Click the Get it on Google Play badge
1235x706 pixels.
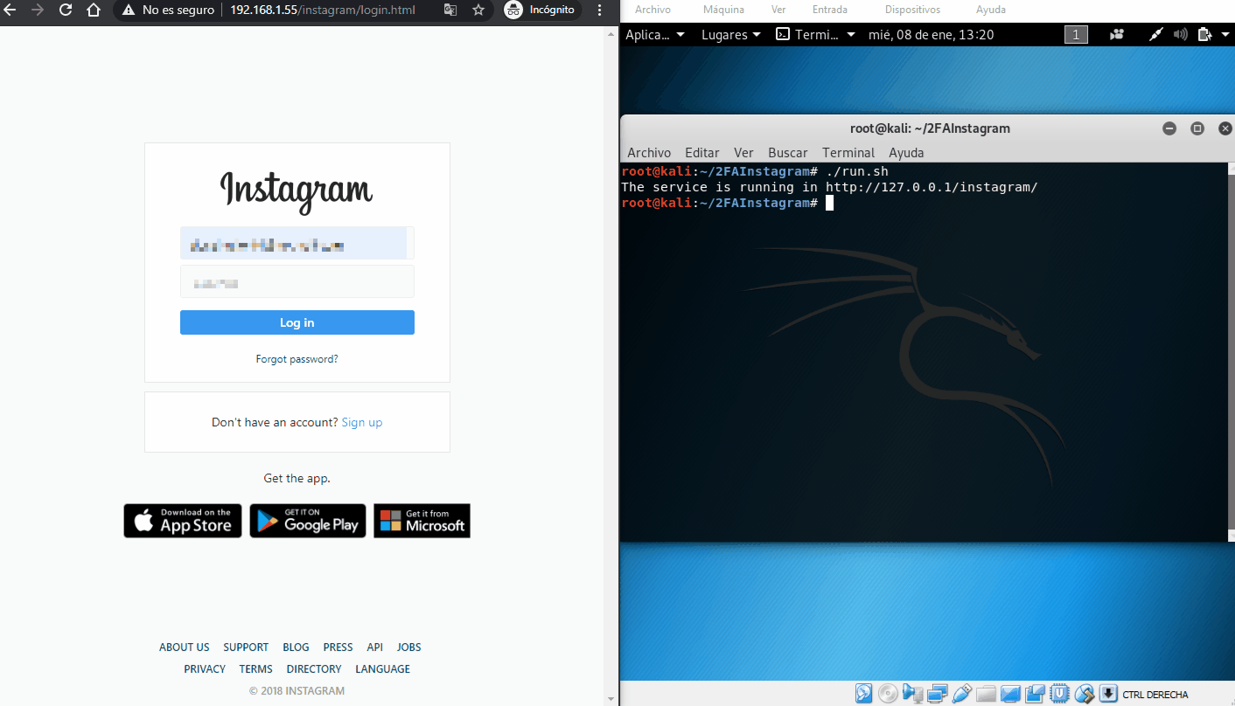(x=308, y=521)
